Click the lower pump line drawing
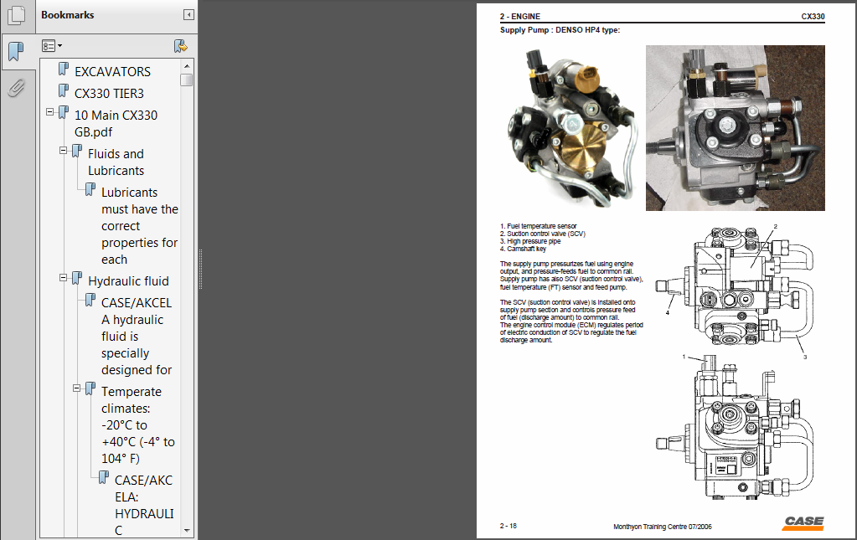 point(736,427)
